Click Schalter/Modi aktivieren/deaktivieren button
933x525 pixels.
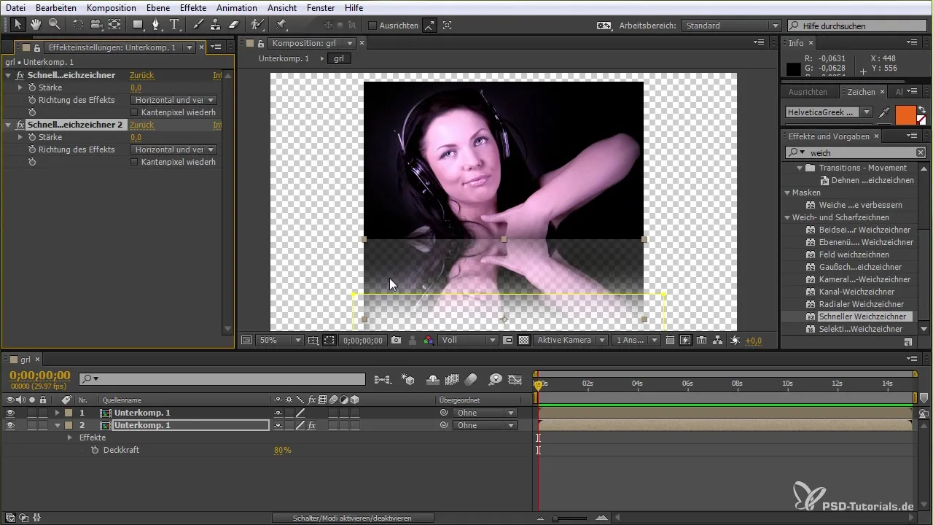point(353,518)
